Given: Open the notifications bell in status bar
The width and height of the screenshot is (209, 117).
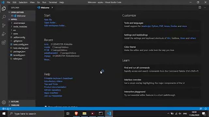Looking at the screenshot, I should point(205,109).
